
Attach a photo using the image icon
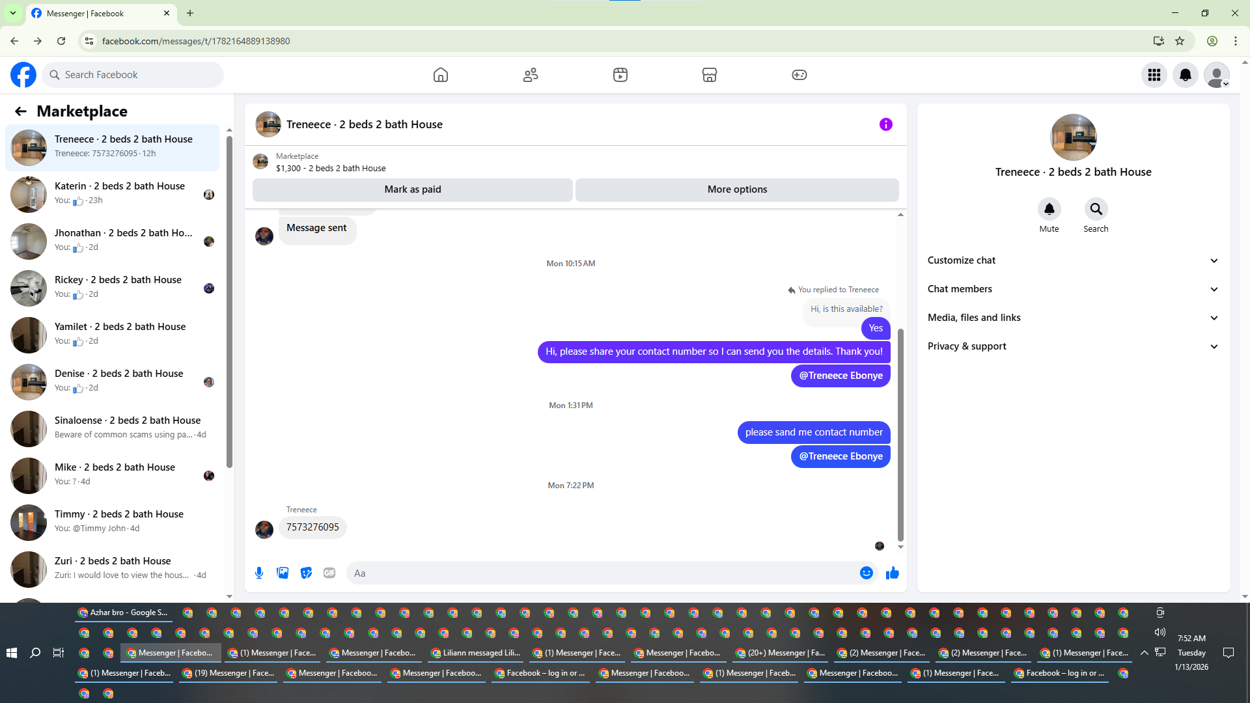283,573
